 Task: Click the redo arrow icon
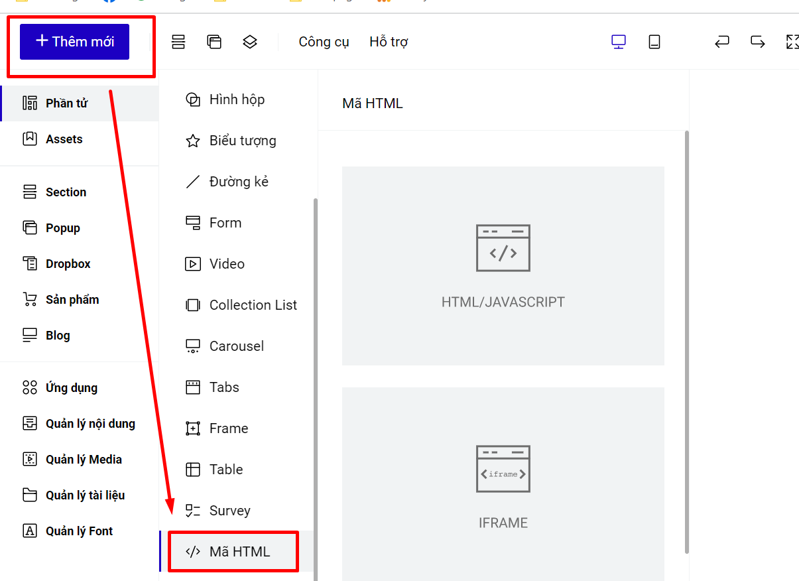tap(758, 42)
